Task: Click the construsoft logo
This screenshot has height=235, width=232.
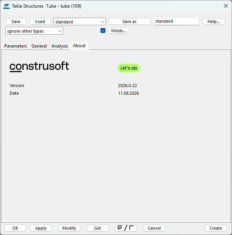Action: click(39, 67)
